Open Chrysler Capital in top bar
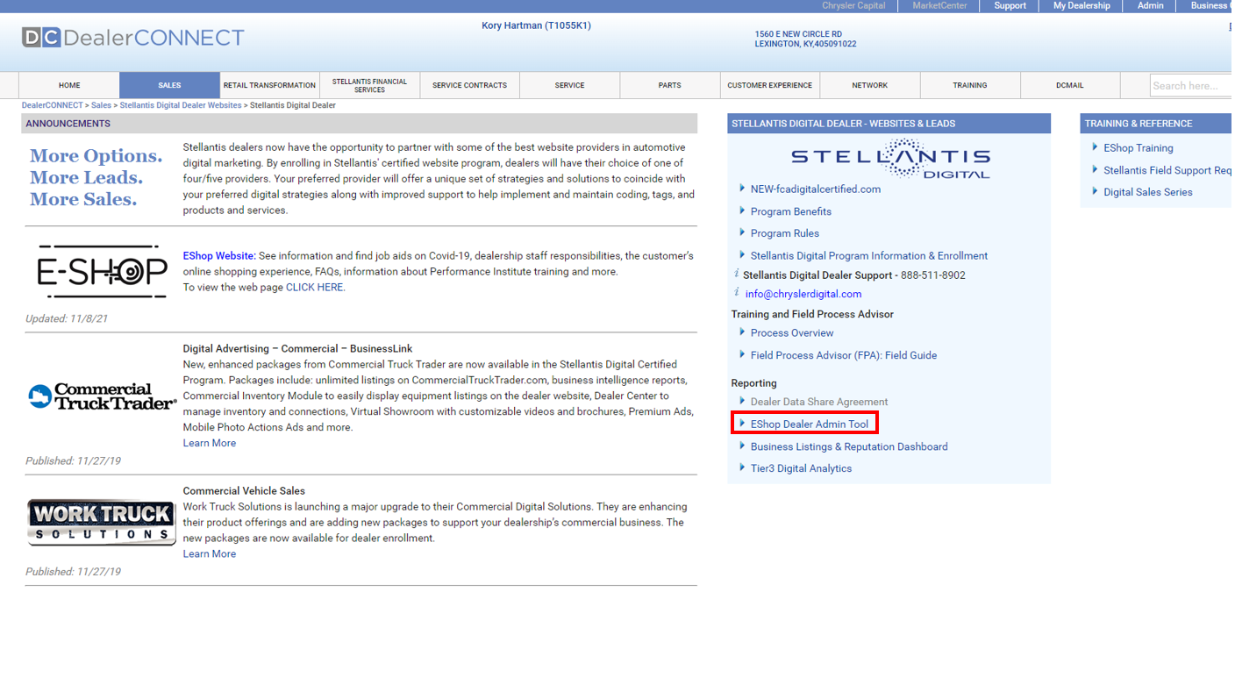Viewport: 1235px width, 692px height. tap(853, 5)
